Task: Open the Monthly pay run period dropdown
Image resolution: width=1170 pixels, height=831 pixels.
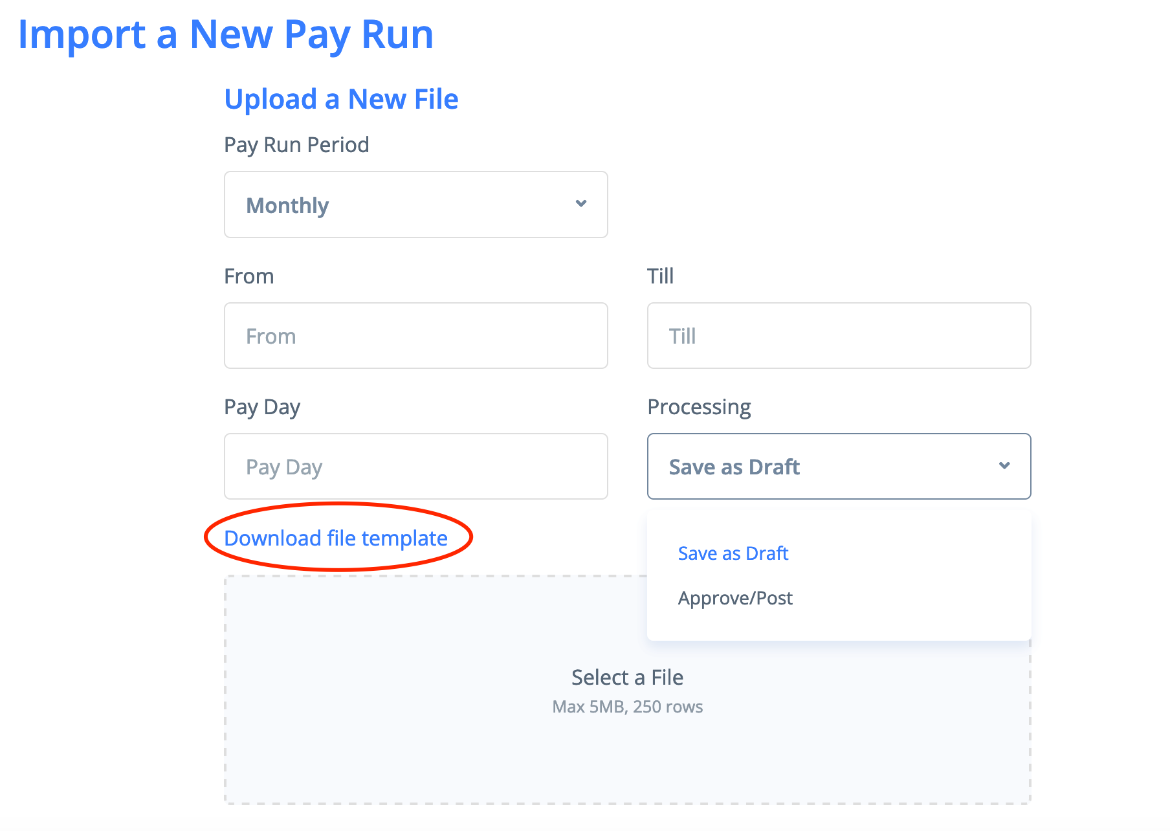Action: tap(415, 205)
